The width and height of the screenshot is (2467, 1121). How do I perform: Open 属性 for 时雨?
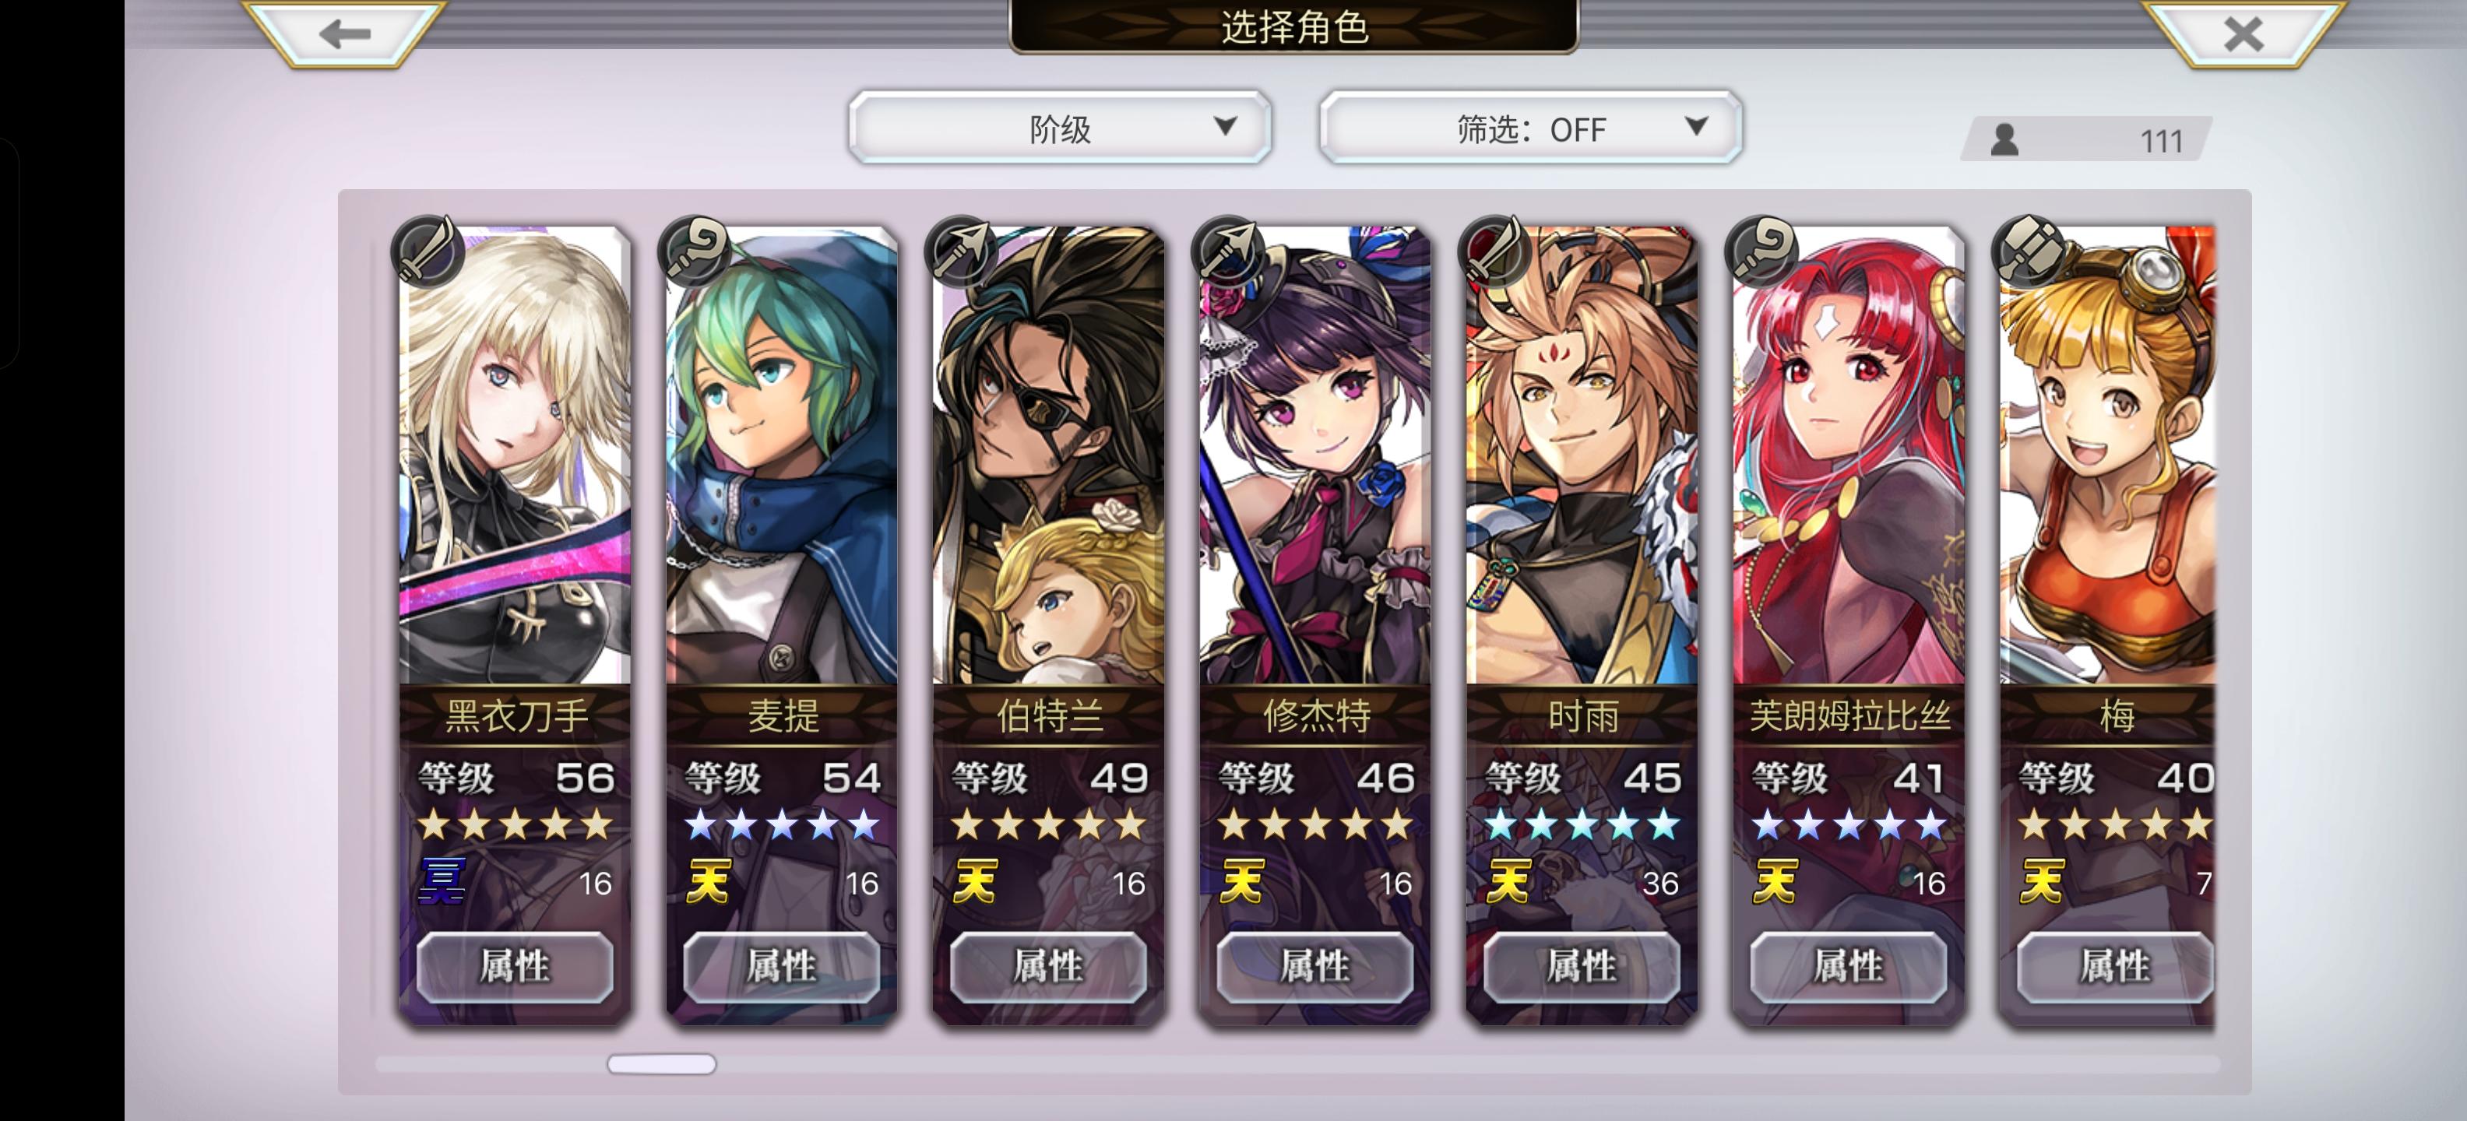tap(1582, 967)
